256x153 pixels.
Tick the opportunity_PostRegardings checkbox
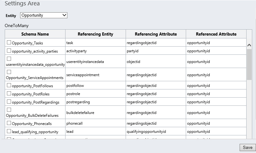(9, 102)
